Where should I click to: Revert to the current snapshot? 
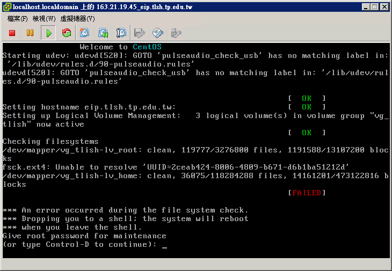click(x=103, y=33)
